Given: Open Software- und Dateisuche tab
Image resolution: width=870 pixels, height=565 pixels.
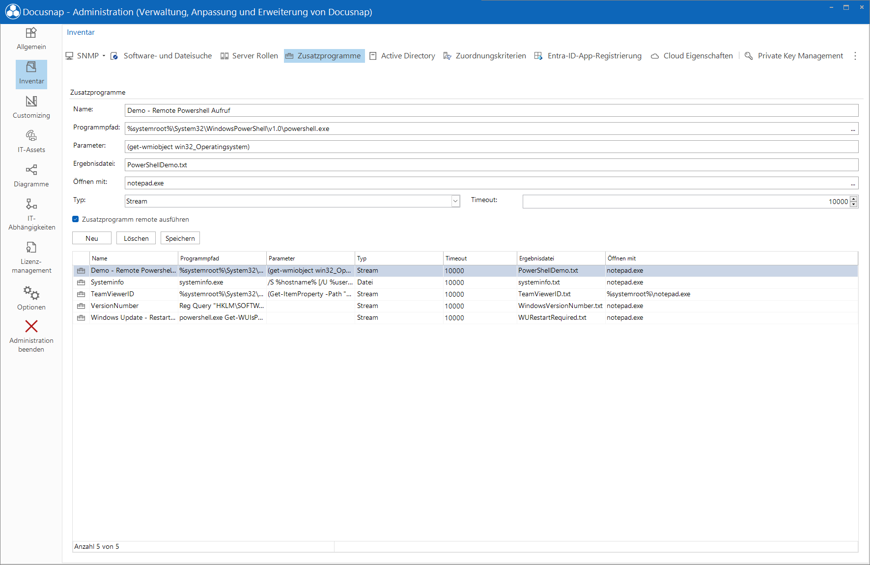Looking at the screenshot, I should coord(161,56).
